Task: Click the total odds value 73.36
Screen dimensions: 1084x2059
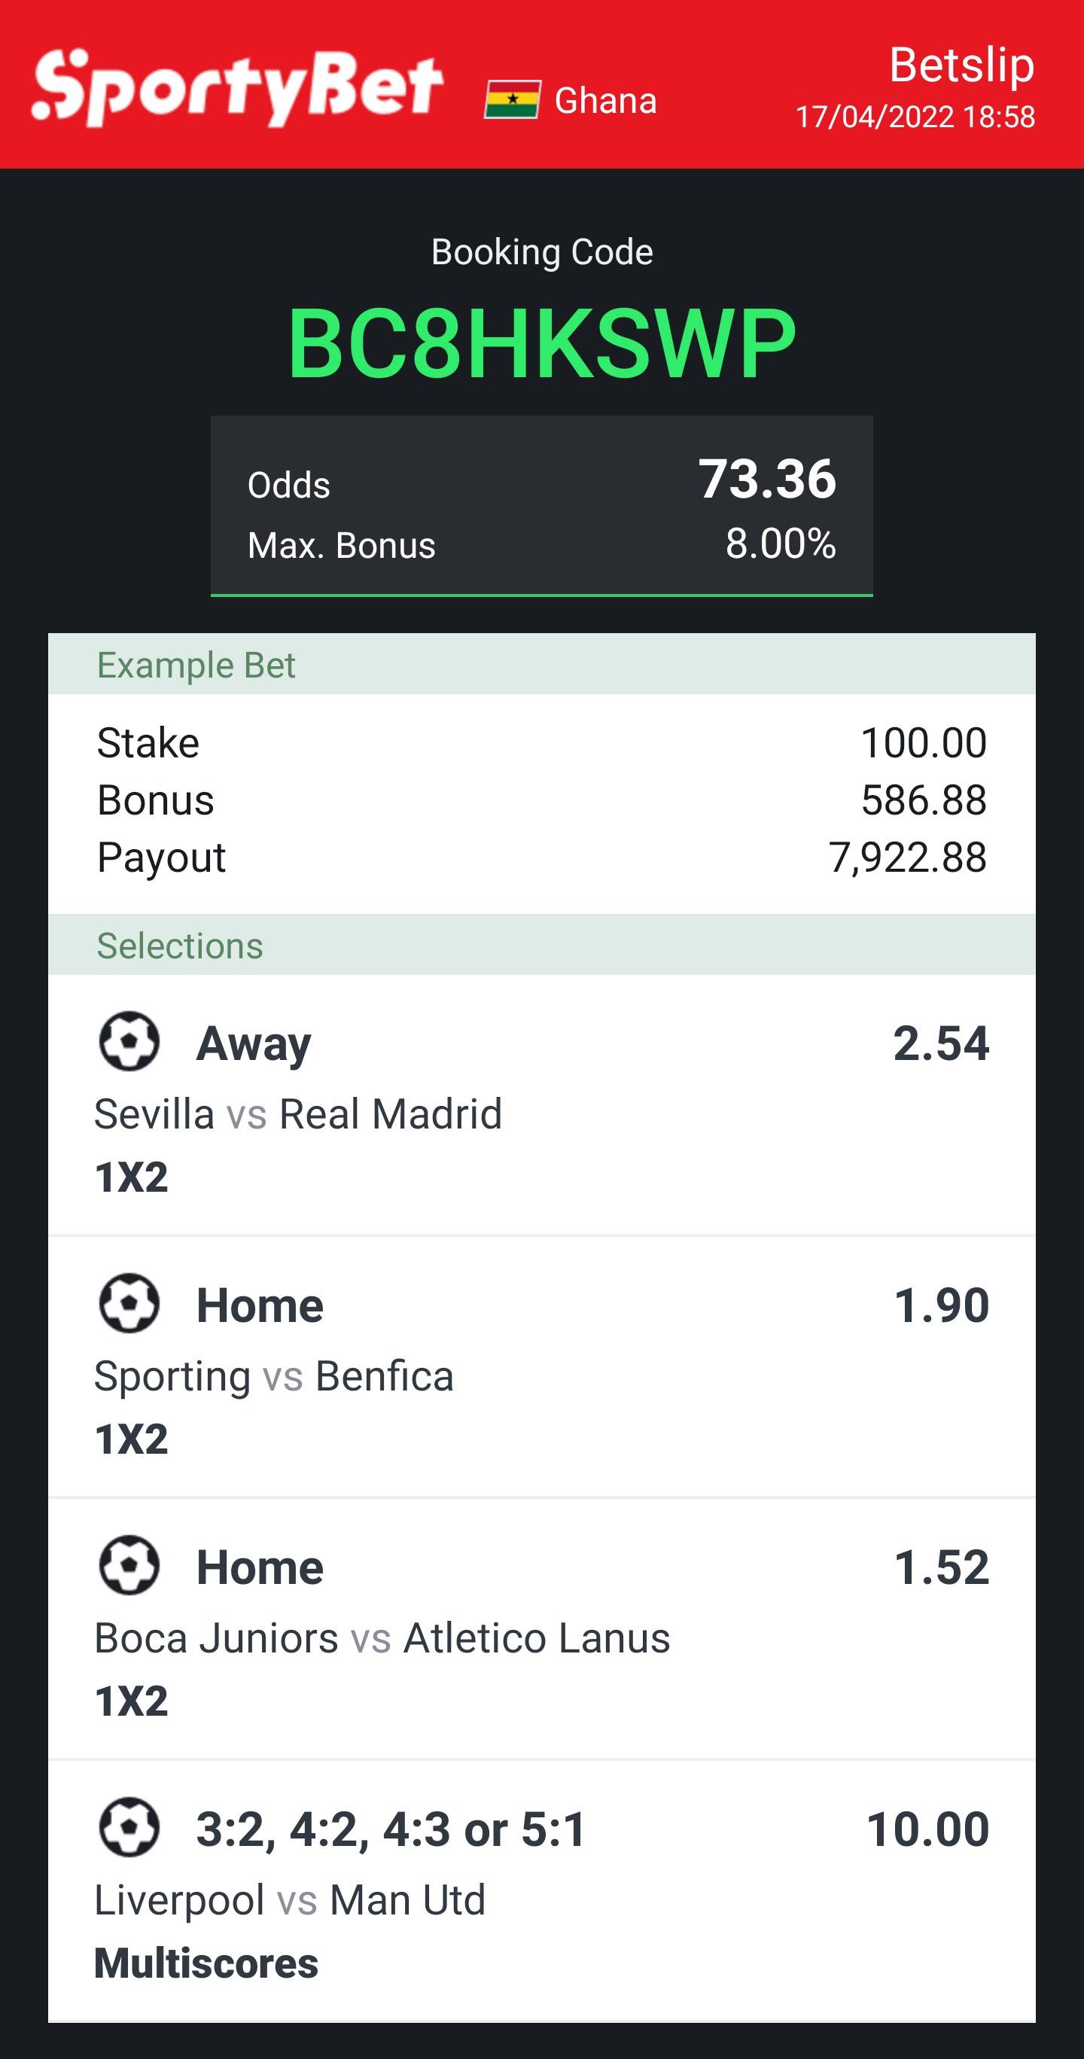Action: [x=766, y=479]
